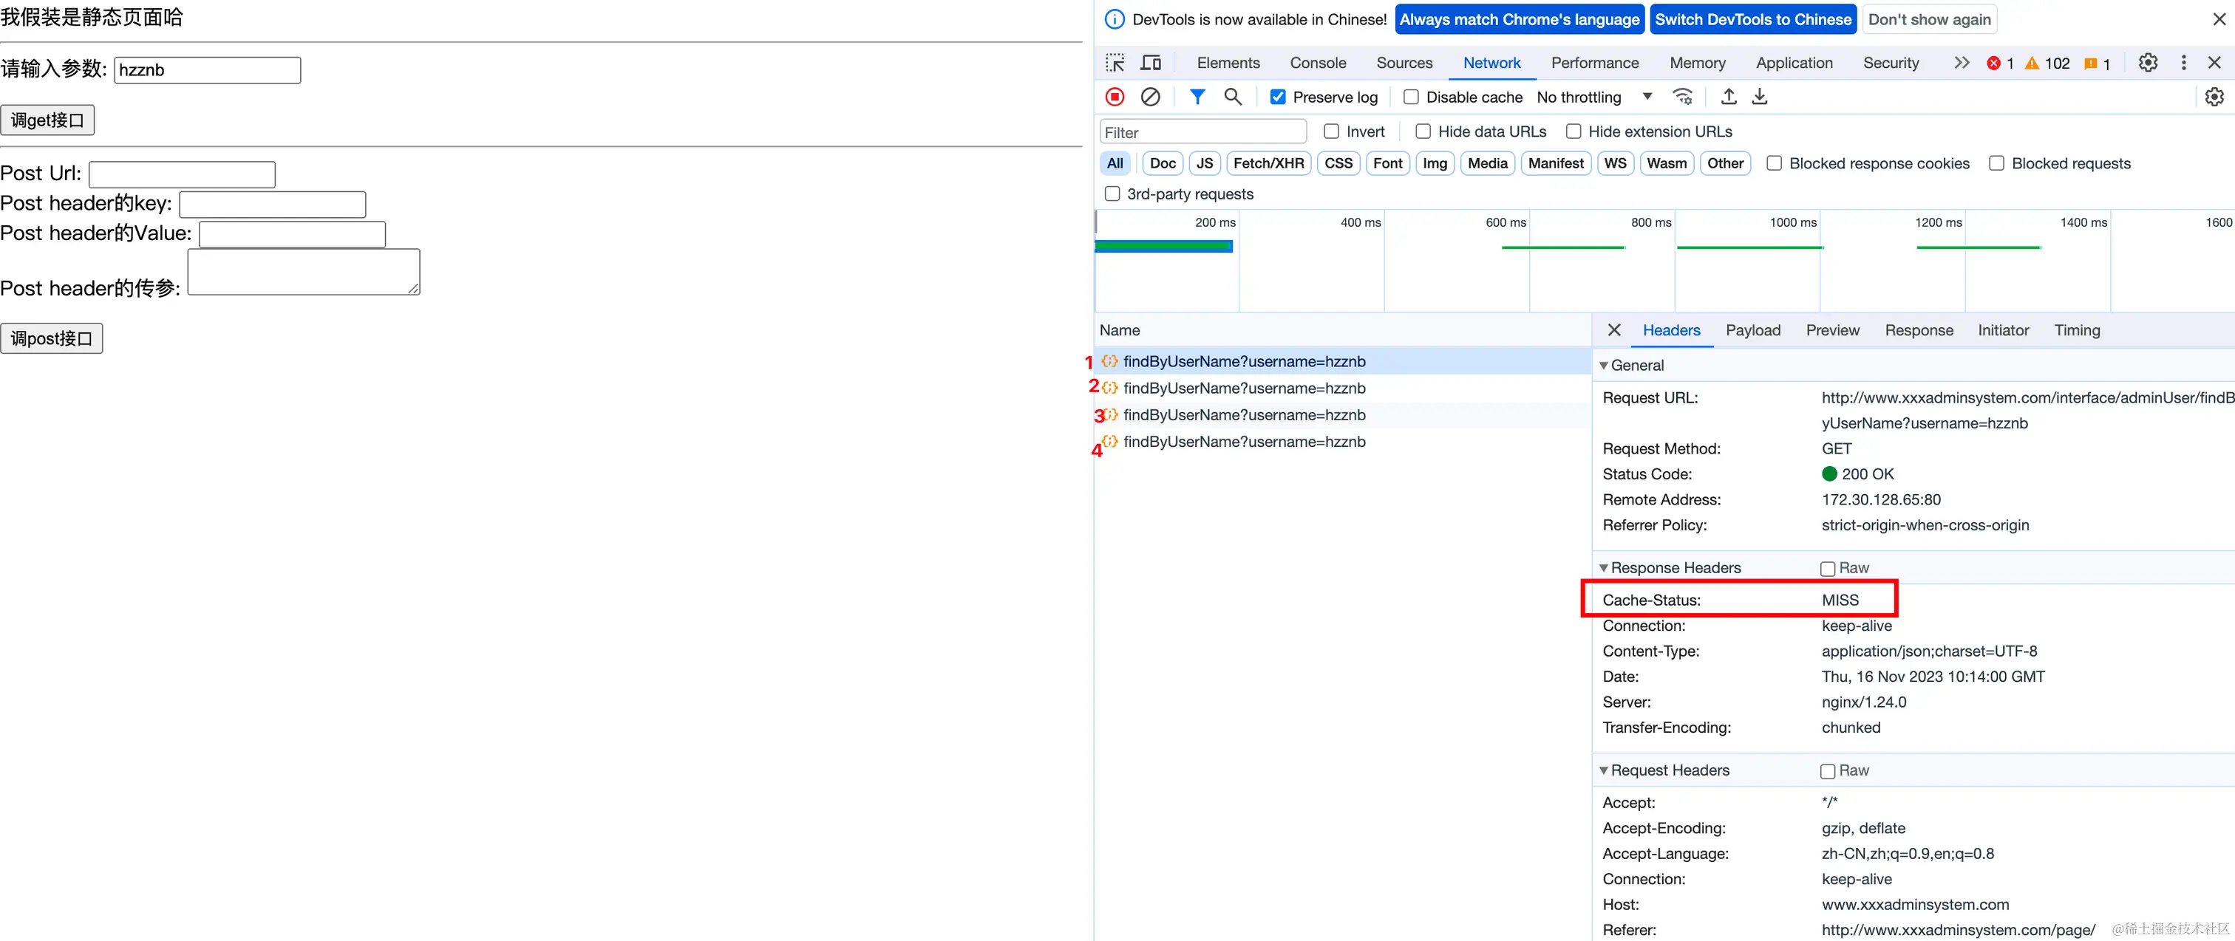Clear the network log

click(x=1151, y=97)
